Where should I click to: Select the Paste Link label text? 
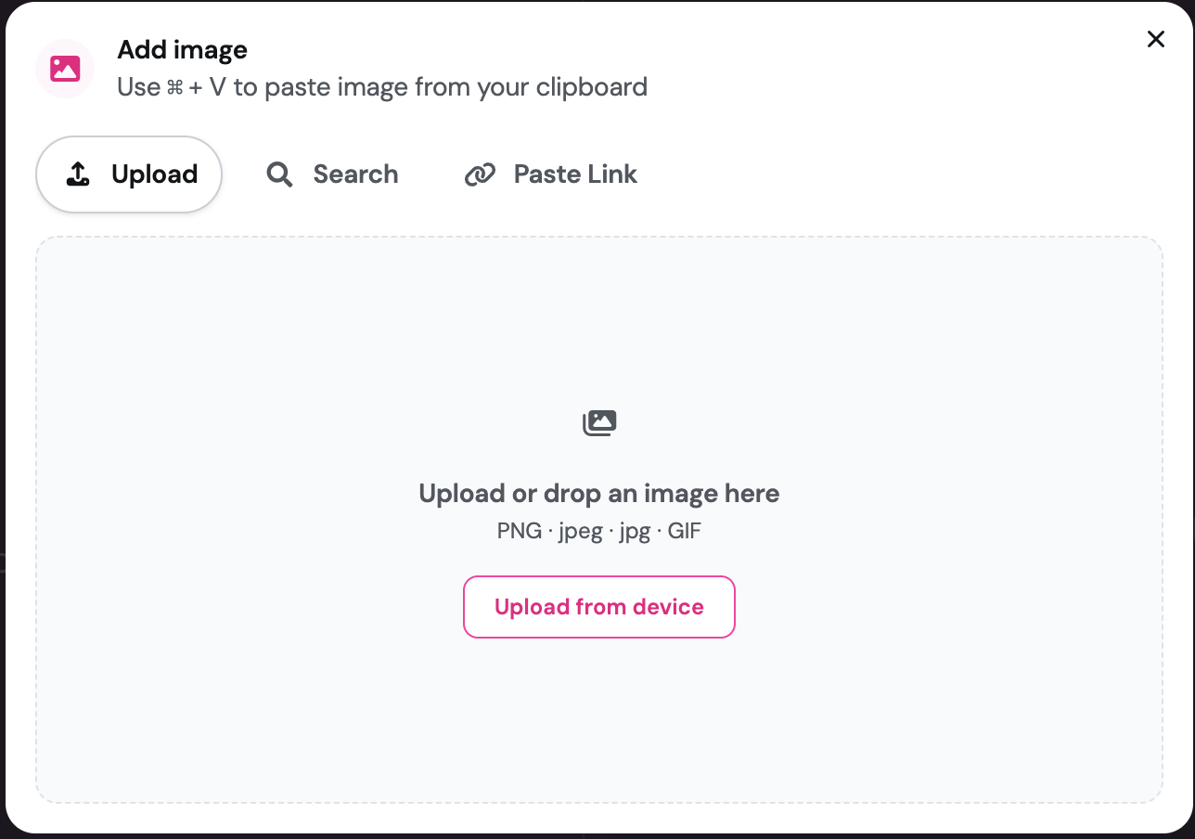tap(575, 174)
